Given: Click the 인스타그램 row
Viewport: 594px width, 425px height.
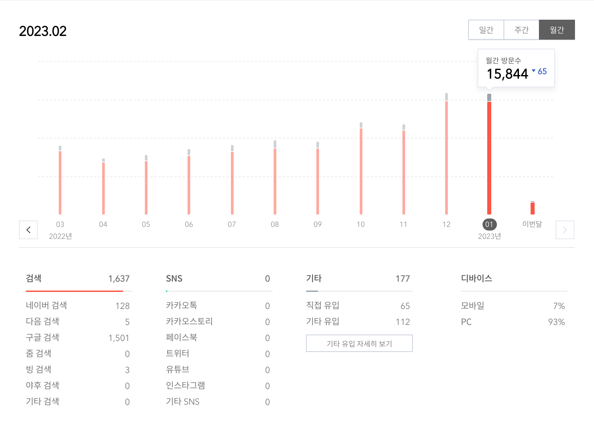Looking at the screenshot, I should (218, 386).
